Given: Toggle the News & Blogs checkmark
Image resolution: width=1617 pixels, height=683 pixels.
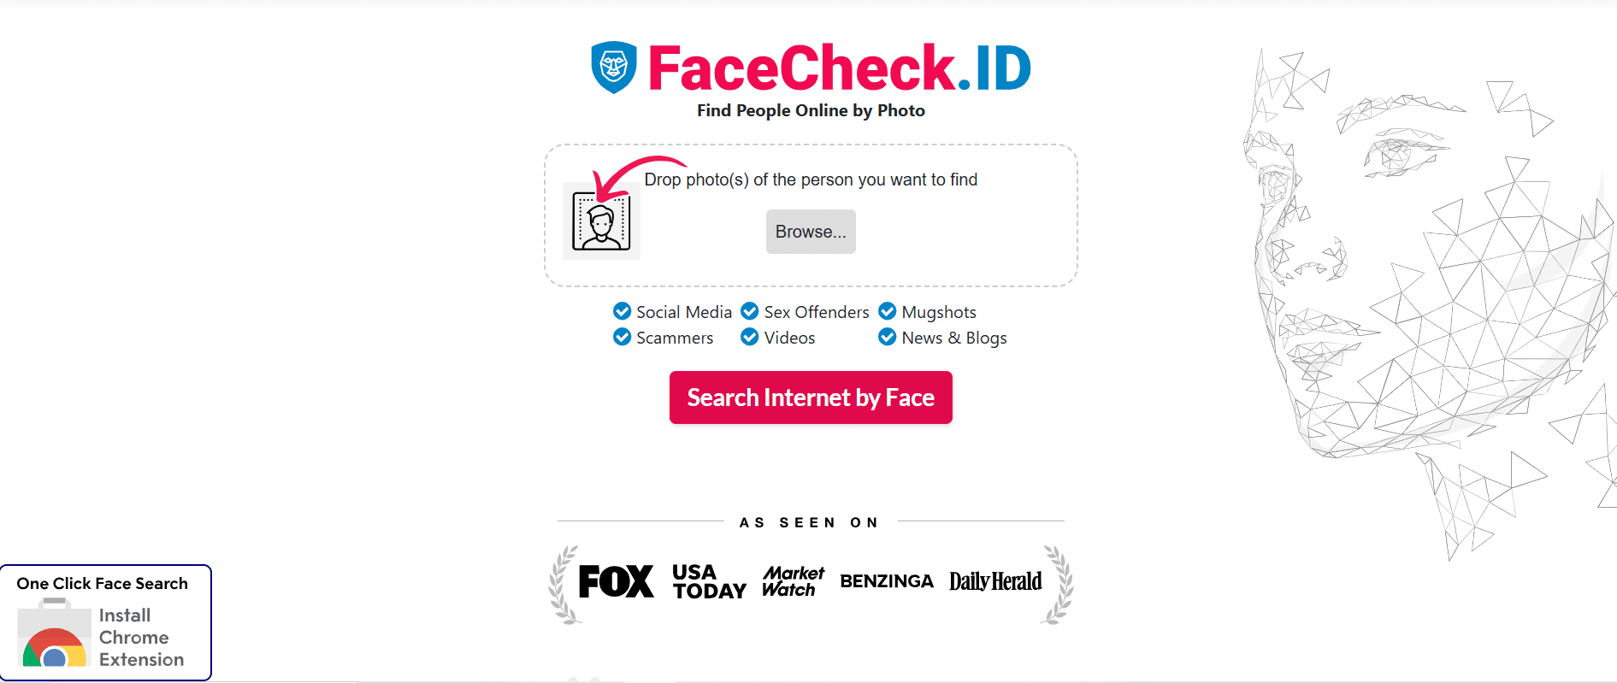Looking at the screenshot, I should [886, 337].
